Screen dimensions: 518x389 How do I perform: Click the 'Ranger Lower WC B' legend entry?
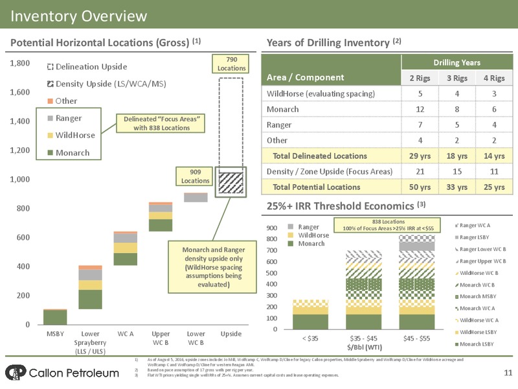tap(480, 249)
